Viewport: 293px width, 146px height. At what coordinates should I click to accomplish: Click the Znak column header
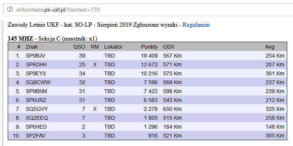32,47
